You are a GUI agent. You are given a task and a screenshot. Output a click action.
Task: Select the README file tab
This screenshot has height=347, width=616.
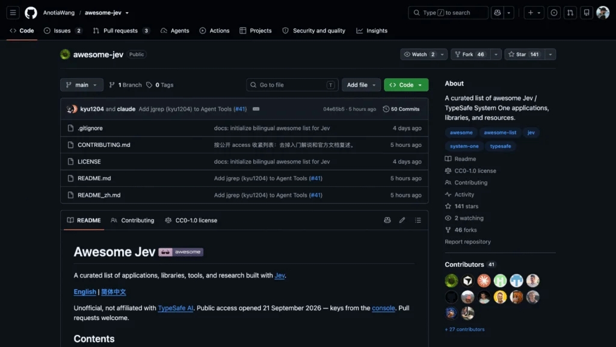pos(84,220)
